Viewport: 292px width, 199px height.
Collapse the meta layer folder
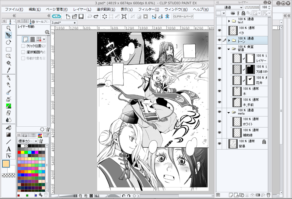click(x=229, y=113)
